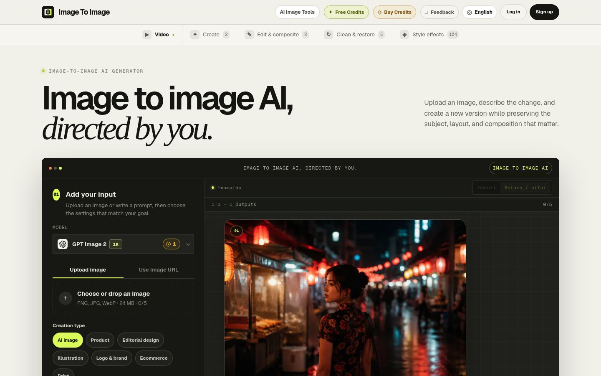Select Logo & brand creation type
Screen dimensions: 601x376
click(111, 358)
